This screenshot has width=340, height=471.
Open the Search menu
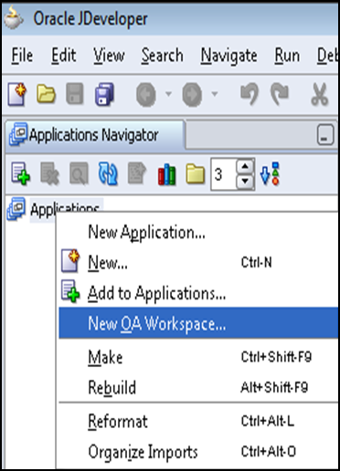pyautogui.click(x=163, y=56)
